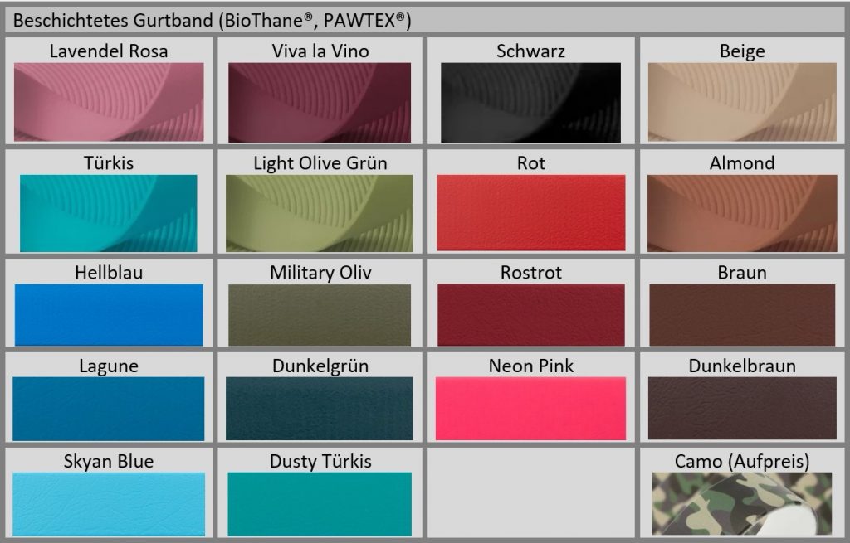Open the Camo (Aufpreis) pattern thumbnail
The height and width of the screenshot is (543, 850).
741,503
